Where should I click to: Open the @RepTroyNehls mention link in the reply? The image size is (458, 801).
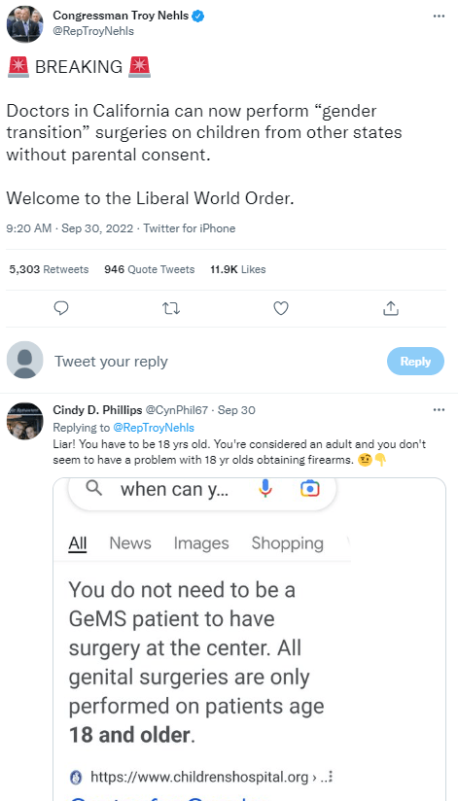[154, 428]
